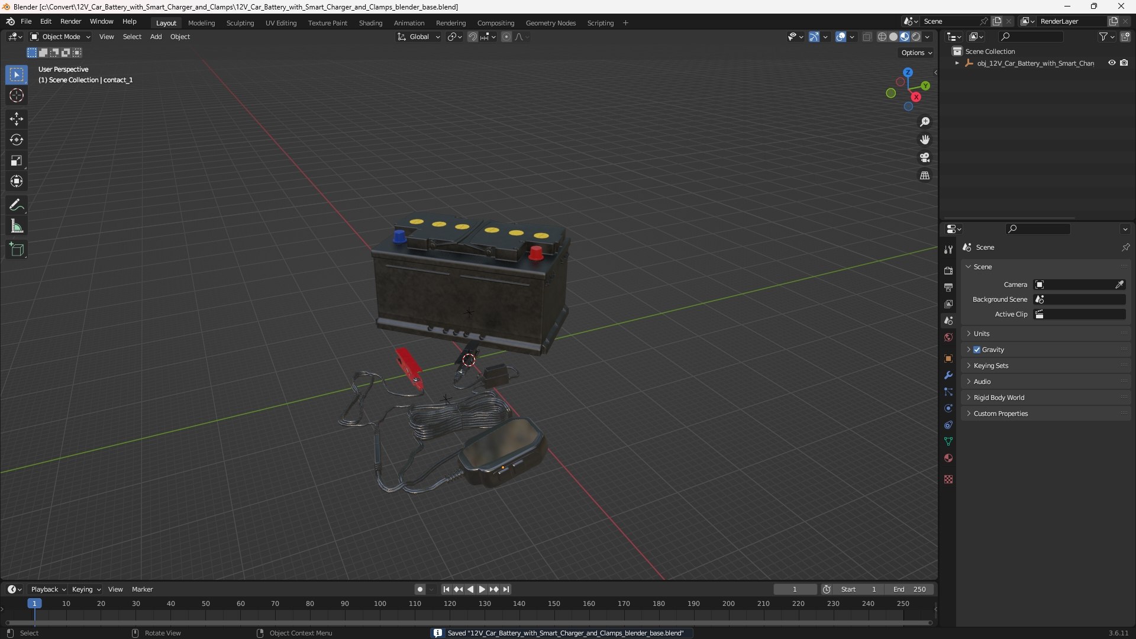Switch orthographic/perspective grid icon

(925, 176)
